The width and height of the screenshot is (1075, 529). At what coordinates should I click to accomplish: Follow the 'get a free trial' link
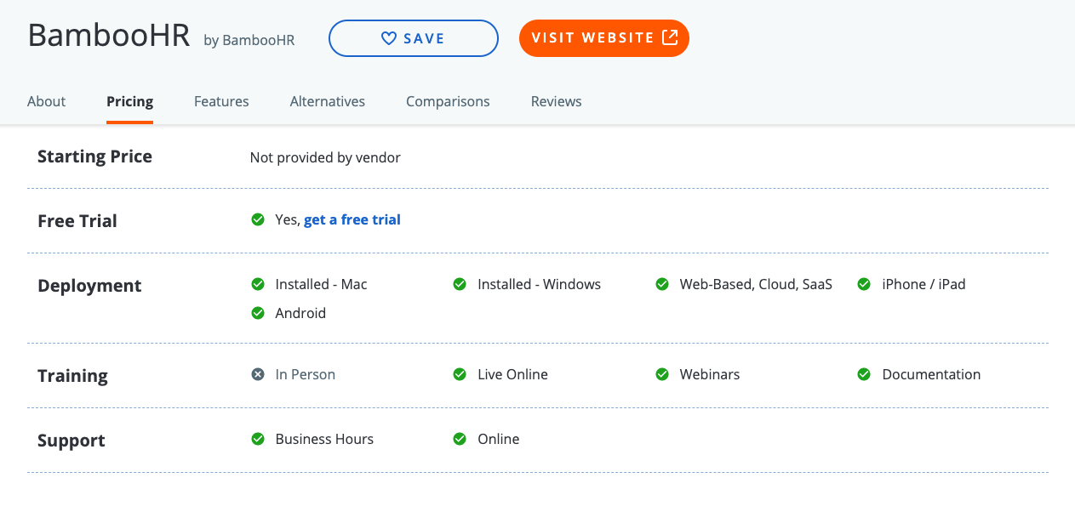352,219
